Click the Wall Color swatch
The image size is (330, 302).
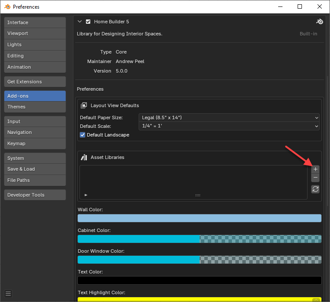coord(199,218)
